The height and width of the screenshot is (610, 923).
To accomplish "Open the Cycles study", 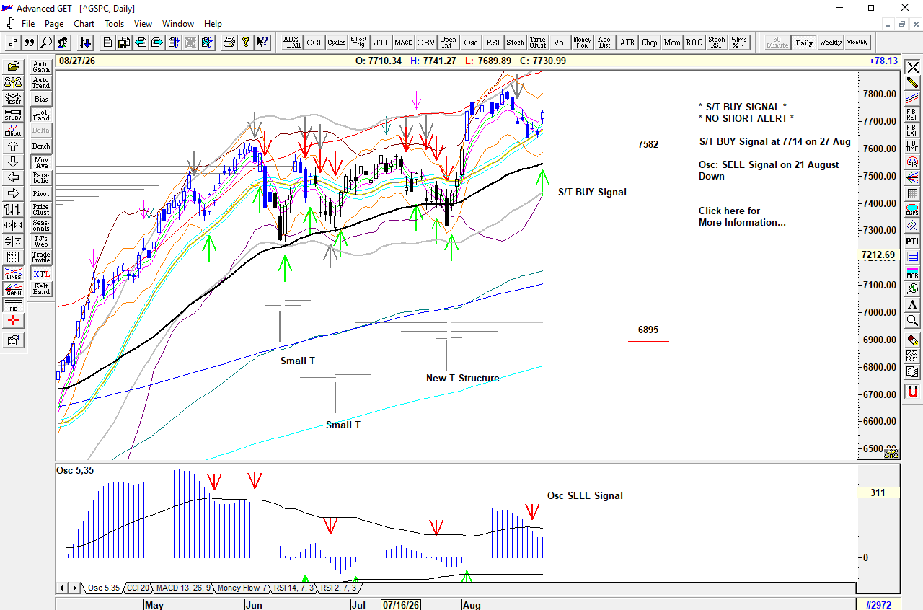I will [x=337, y=43].
